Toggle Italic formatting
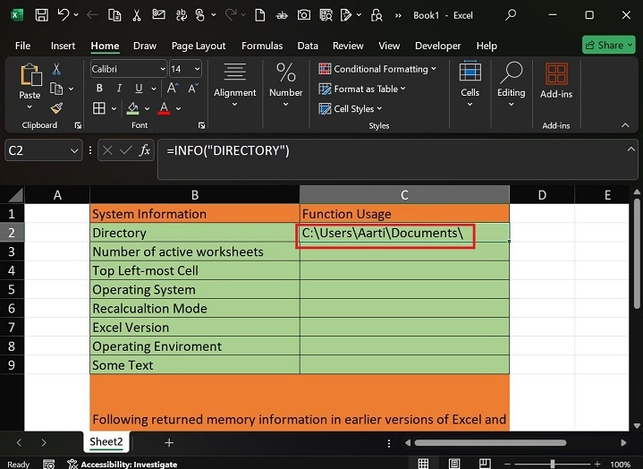 pos(118,89)
